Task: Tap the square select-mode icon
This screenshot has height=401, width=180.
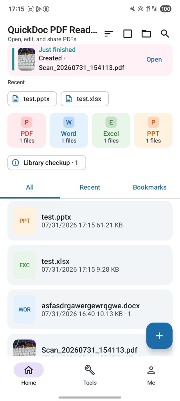Action: [x=128, y=34]
